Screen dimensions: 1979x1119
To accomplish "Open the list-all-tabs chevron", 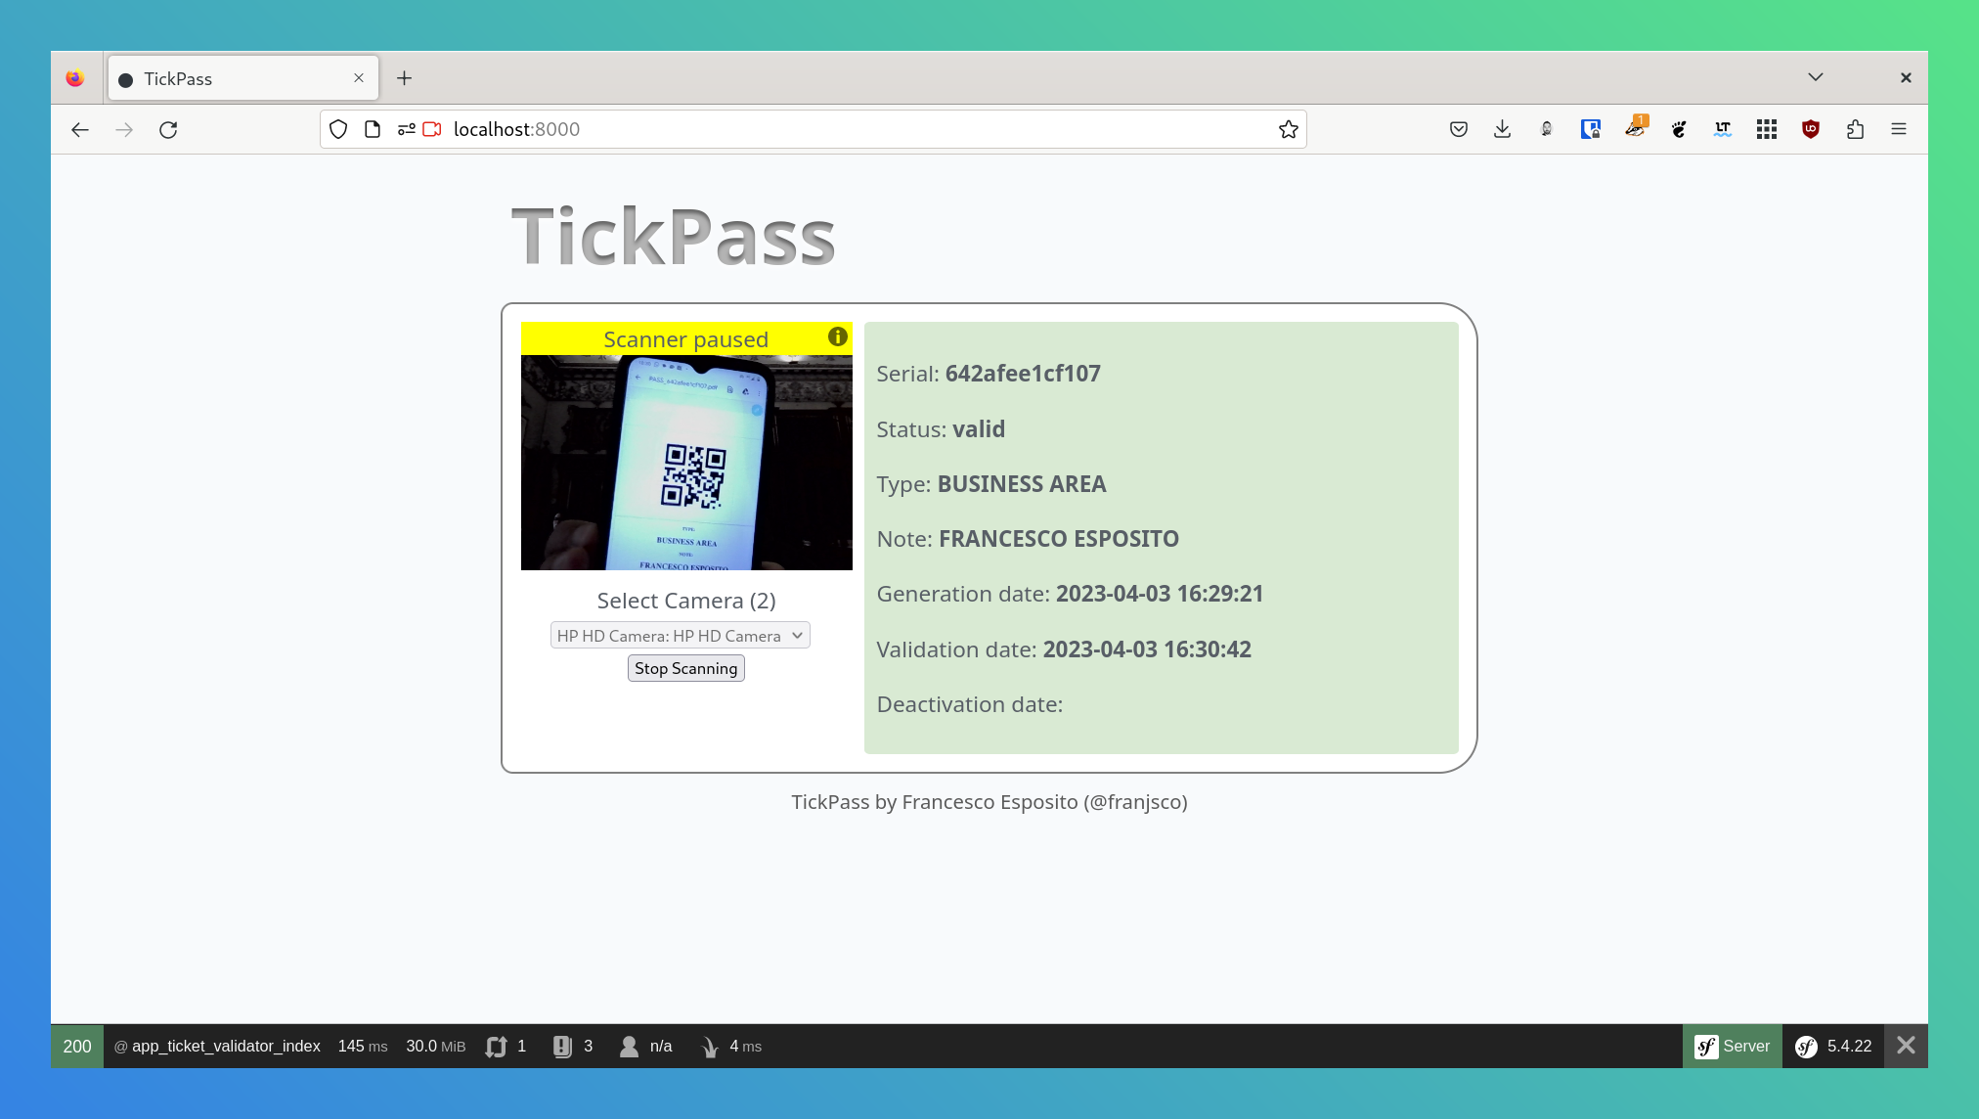I will click(x=1815, y=77).
